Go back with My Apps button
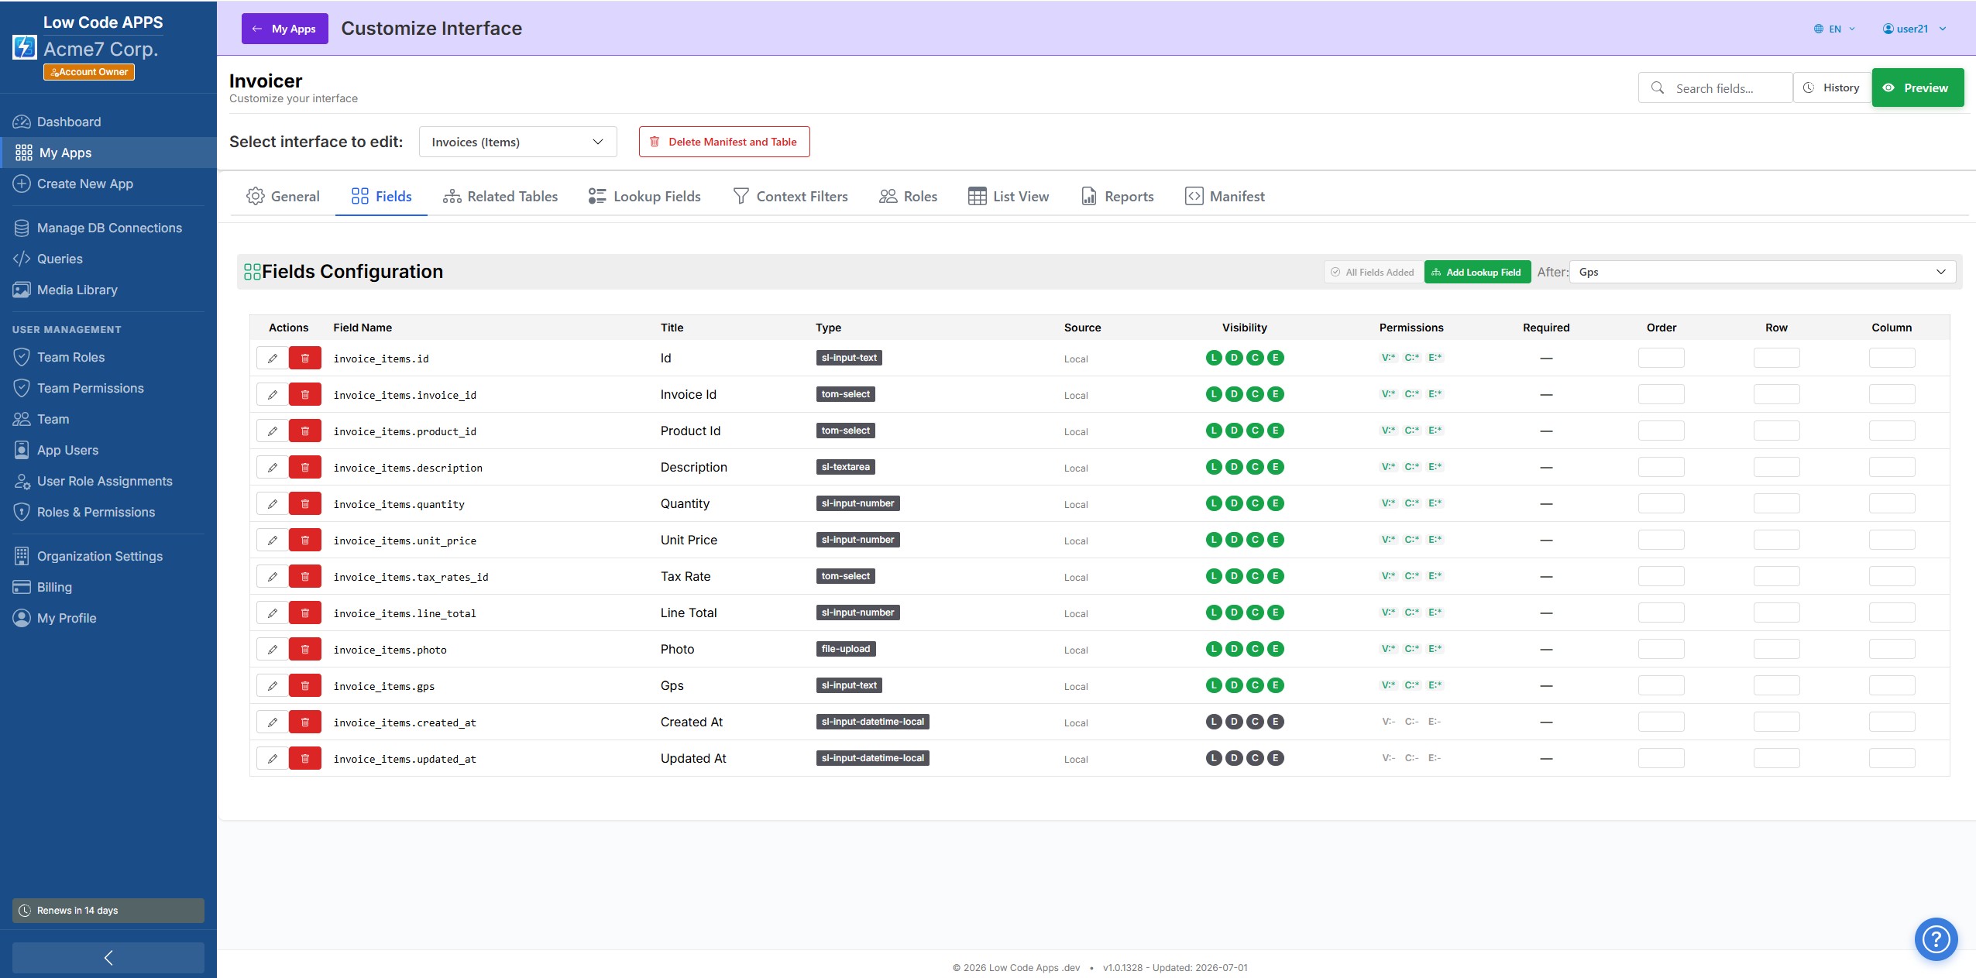 285,29
